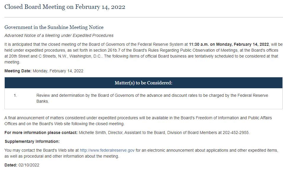Click 'Government in the Sunshine Meeting Notice' heading

[54, 27]
